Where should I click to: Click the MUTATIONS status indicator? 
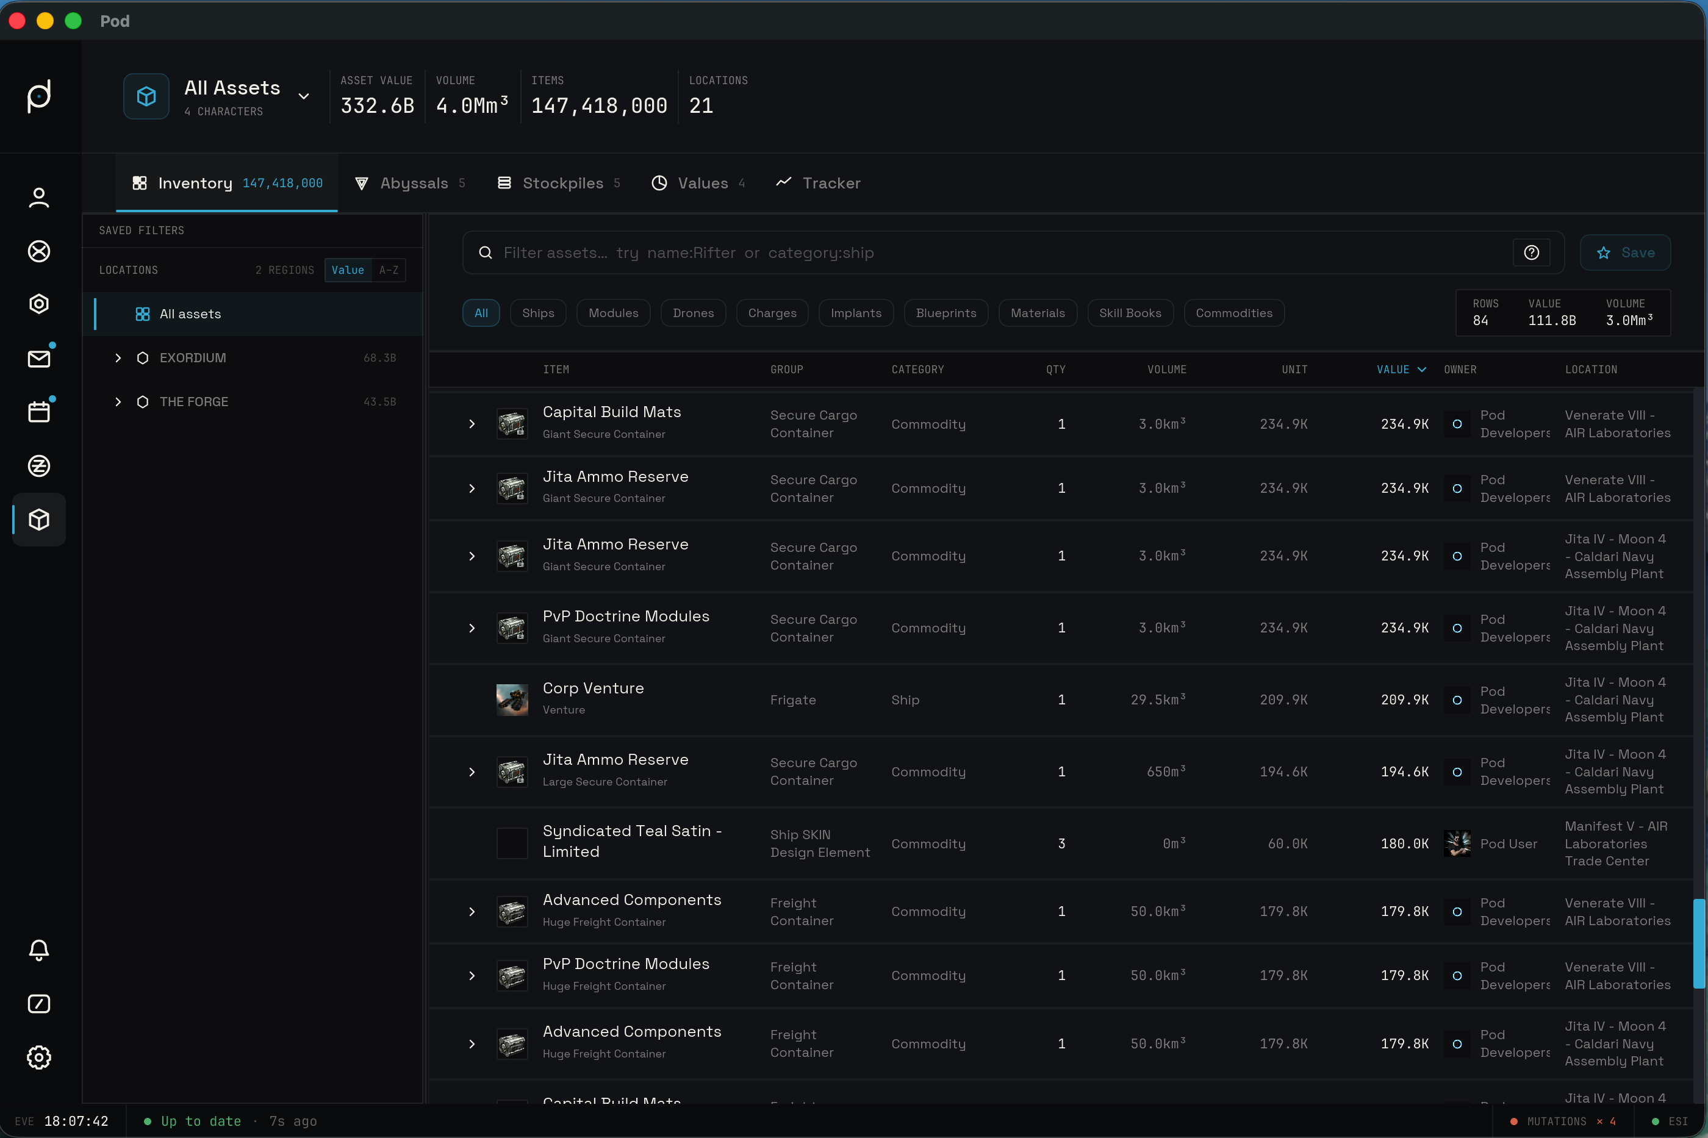[1563, 1122]
